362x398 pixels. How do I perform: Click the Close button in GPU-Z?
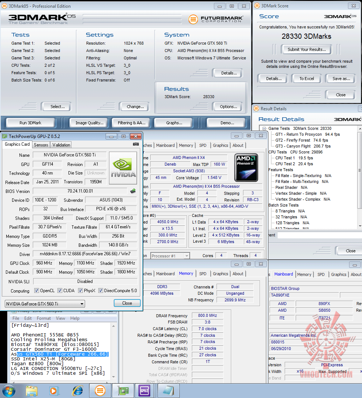click(x=127, y=303)
